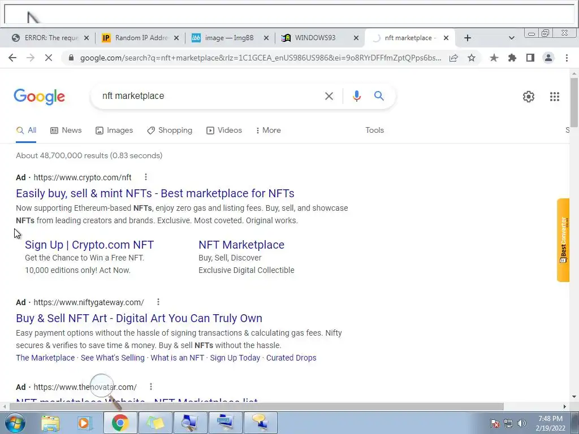This screenshot has width=579, height=434.
Task: Close the Random IP Address tab
Action: click(x=176, y=38)
